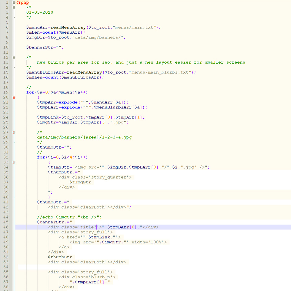Select line number 58 in the margin
291x291 pixels.
click(6, 287)
